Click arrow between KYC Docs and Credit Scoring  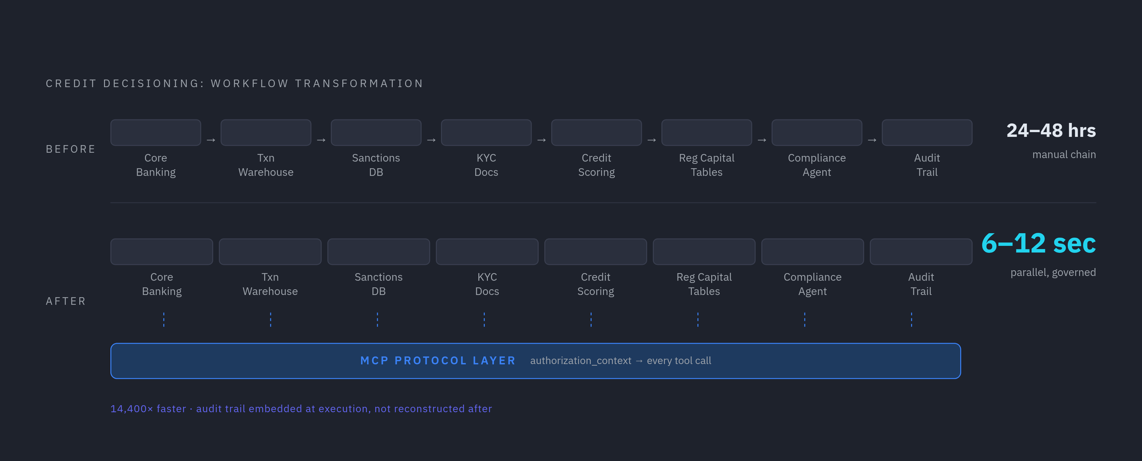click(541, 140)
